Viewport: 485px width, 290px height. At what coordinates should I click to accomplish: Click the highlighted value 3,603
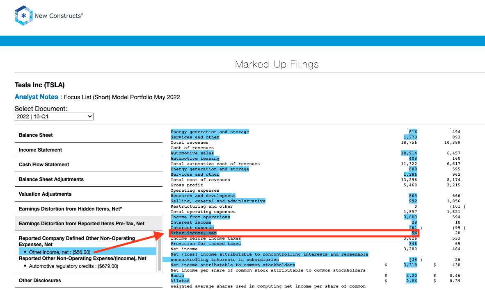click(x=410, y=217)
